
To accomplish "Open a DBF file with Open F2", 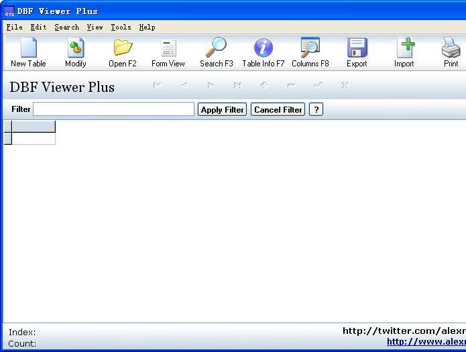I will coord(123,52).
